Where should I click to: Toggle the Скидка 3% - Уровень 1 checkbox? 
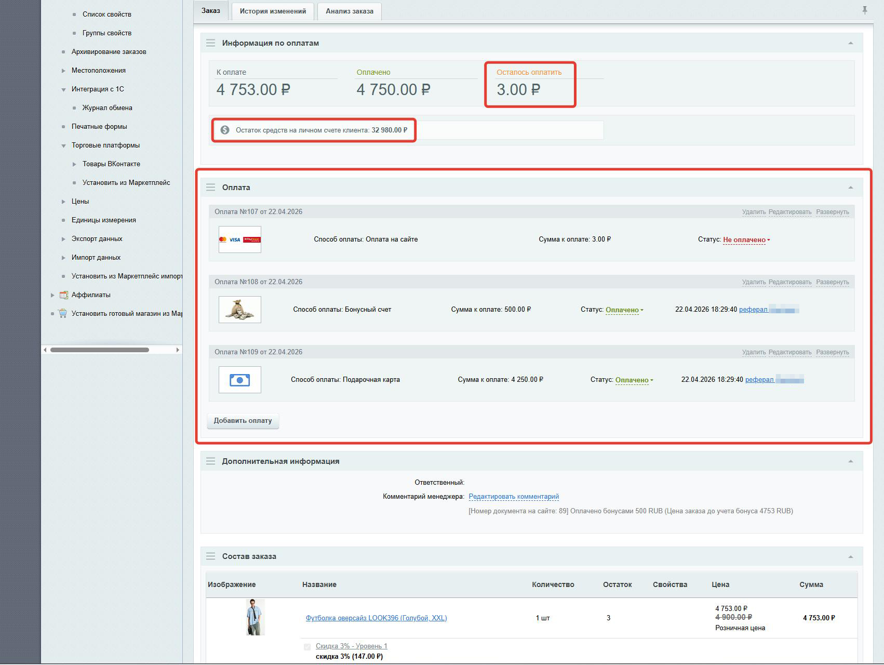pos(307,647)
